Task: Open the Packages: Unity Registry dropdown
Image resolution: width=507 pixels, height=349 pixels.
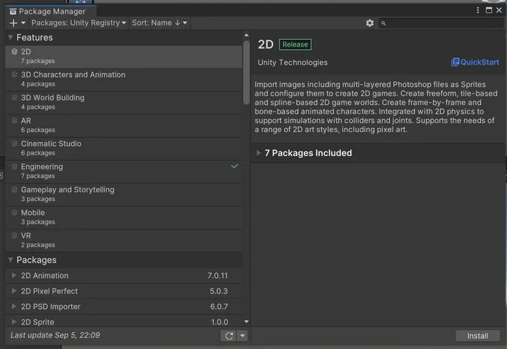Action: click(x=79, y=23)
